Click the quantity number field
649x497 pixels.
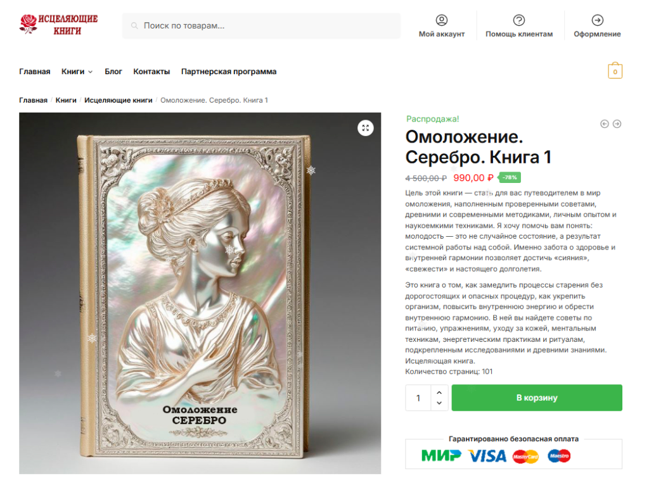(x=418, y=398)
